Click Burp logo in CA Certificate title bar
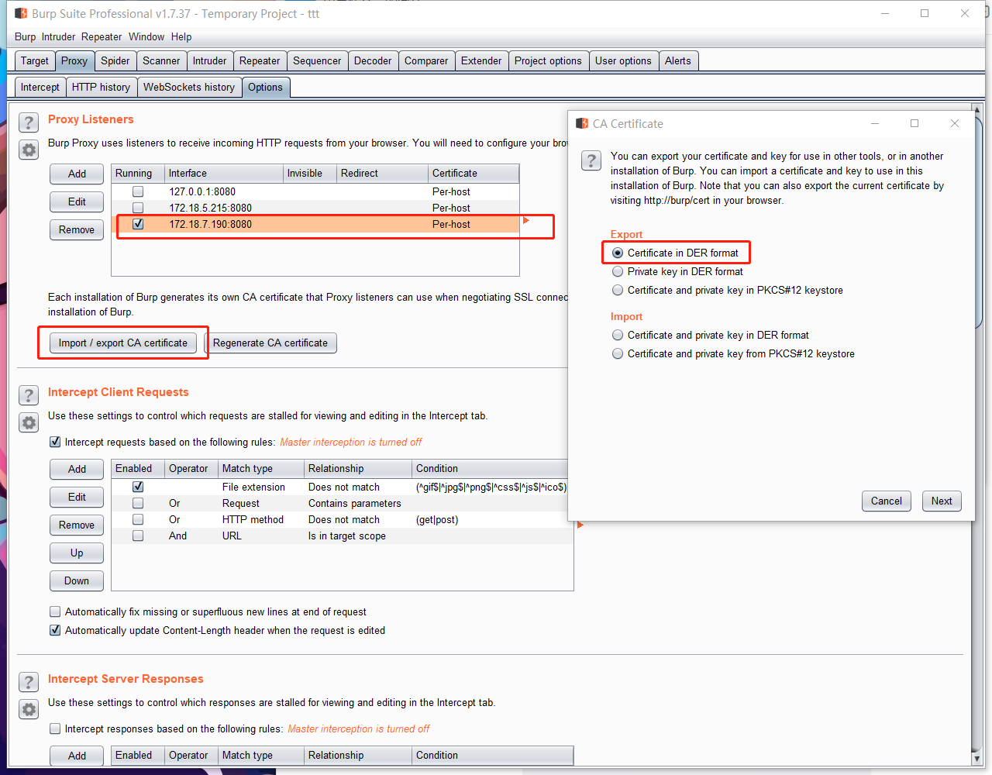Image resolution: width=992 pixels, height=775 pixels. [582, 123]
